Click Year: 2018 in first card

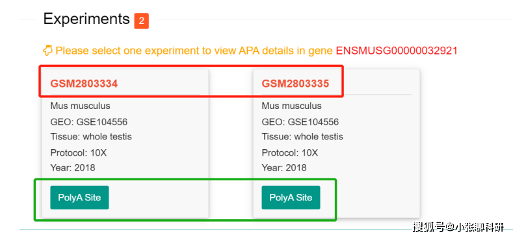click(x=73, y=168)
